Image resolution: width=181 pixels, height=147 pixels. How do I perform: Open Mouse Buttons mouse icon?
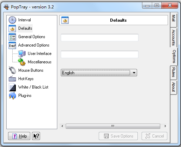pos(12,70)
